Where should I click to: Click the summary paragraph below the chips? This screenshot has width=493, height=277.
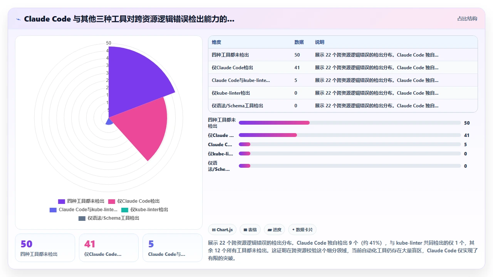[343, 251]
